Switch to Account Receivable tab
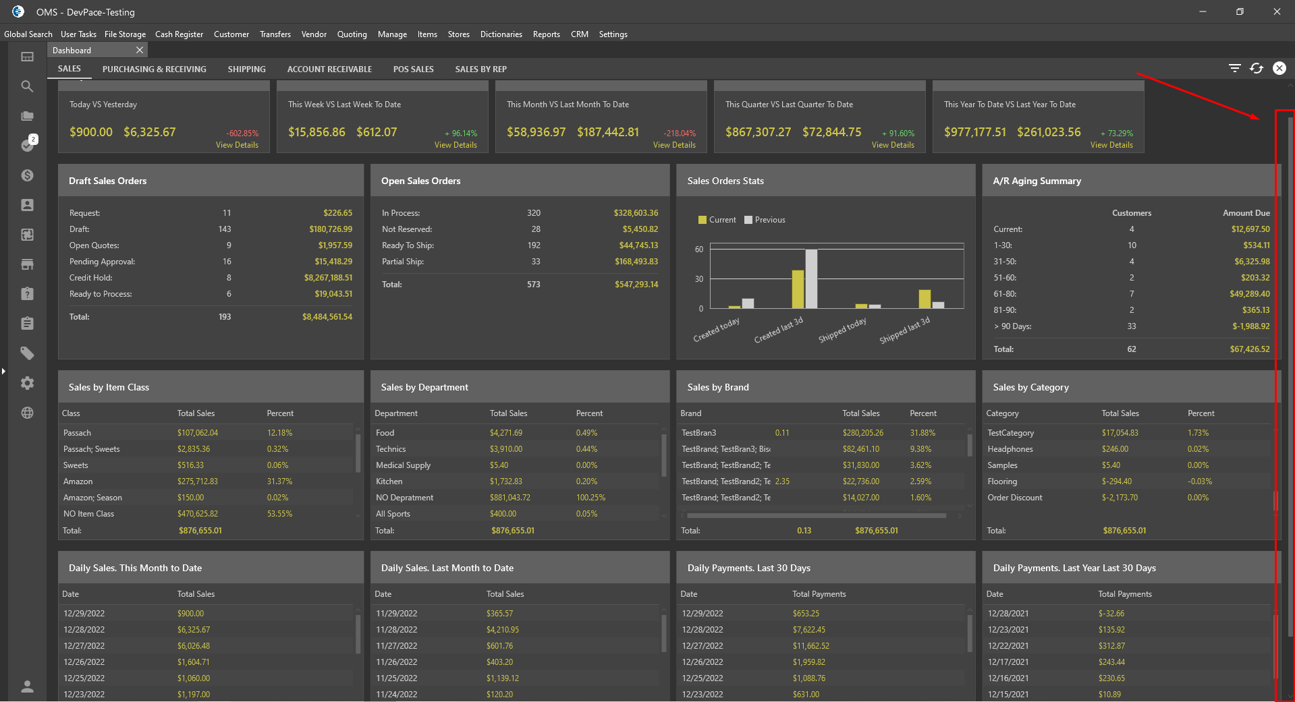 [x=329, y=69]
